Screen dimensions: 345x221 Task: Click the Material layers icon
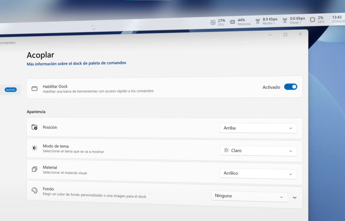pyautogui.click(x=34, y=169)
